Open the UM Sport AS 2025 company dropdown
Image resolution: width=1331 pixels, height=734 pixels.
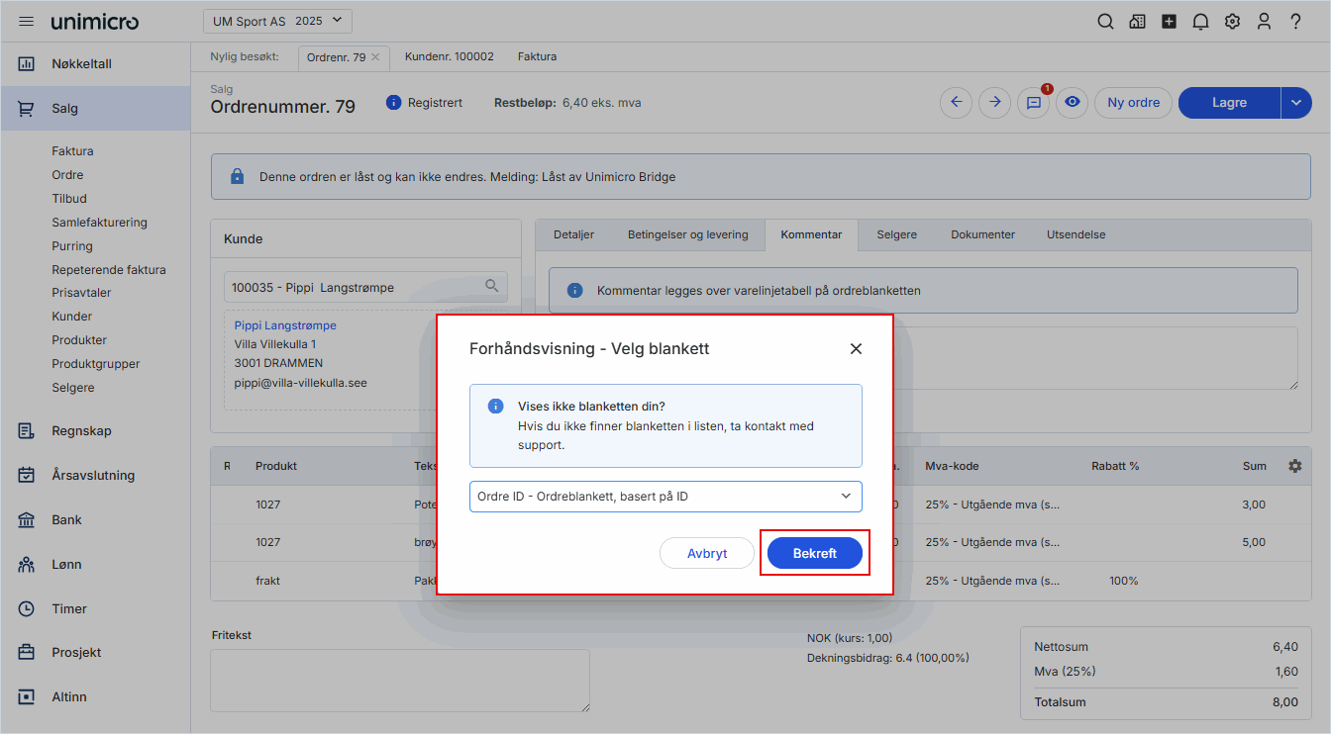(x=277, y=21)
